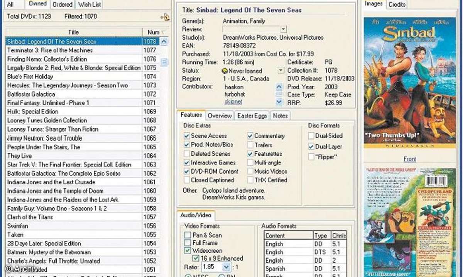The image size is (463, 277).
Task: Select Terminator 3: Rise of the Machines
Action: (83, 50)
